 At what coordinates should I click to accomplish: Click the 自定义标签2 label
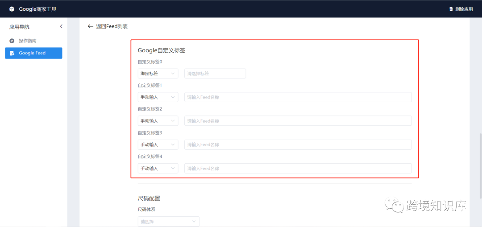150,109
